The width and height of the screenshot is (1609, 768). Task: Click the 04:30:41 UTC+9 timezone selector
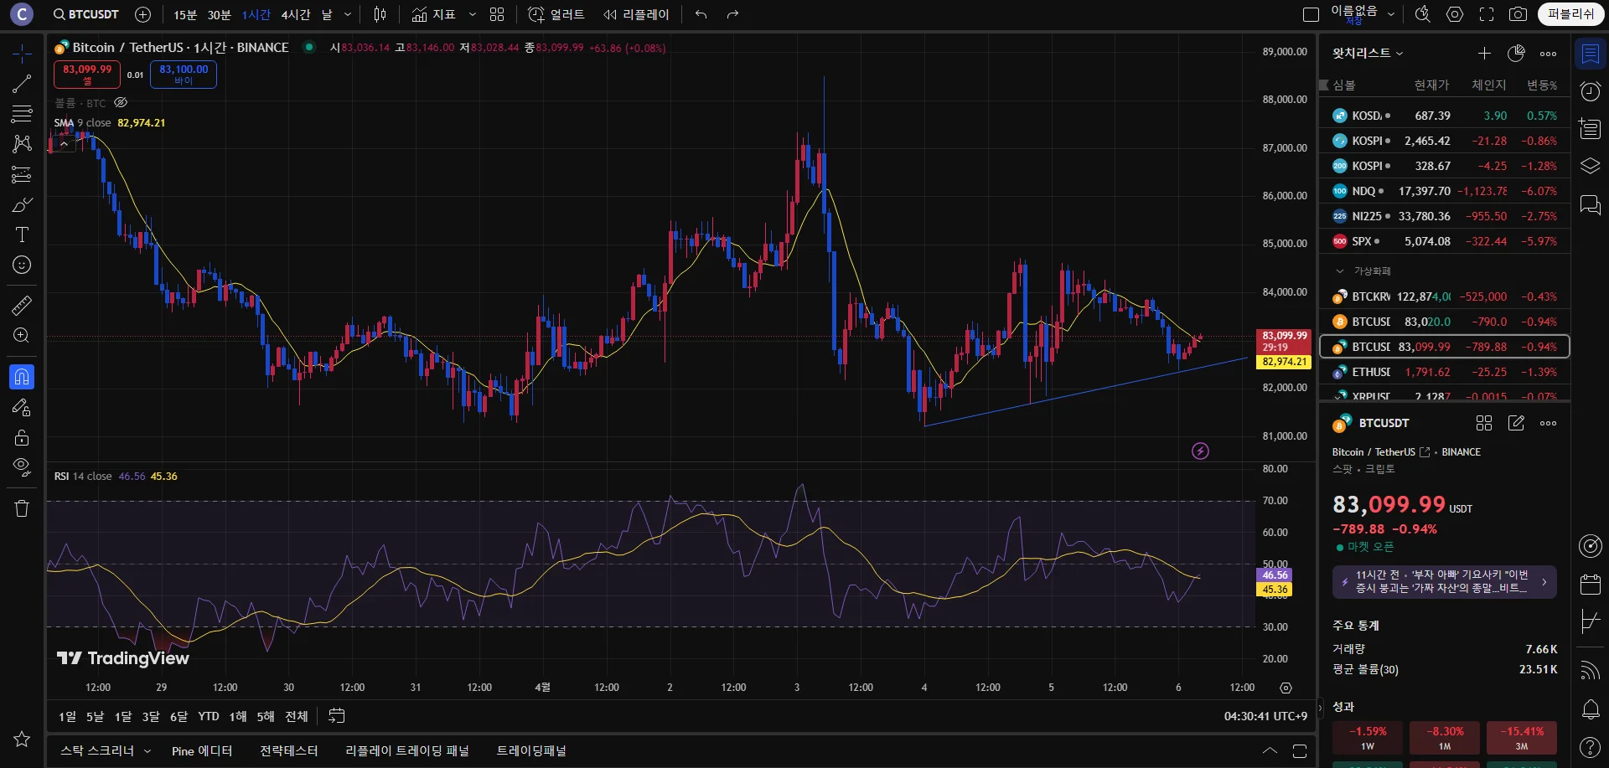point(1265,716)
